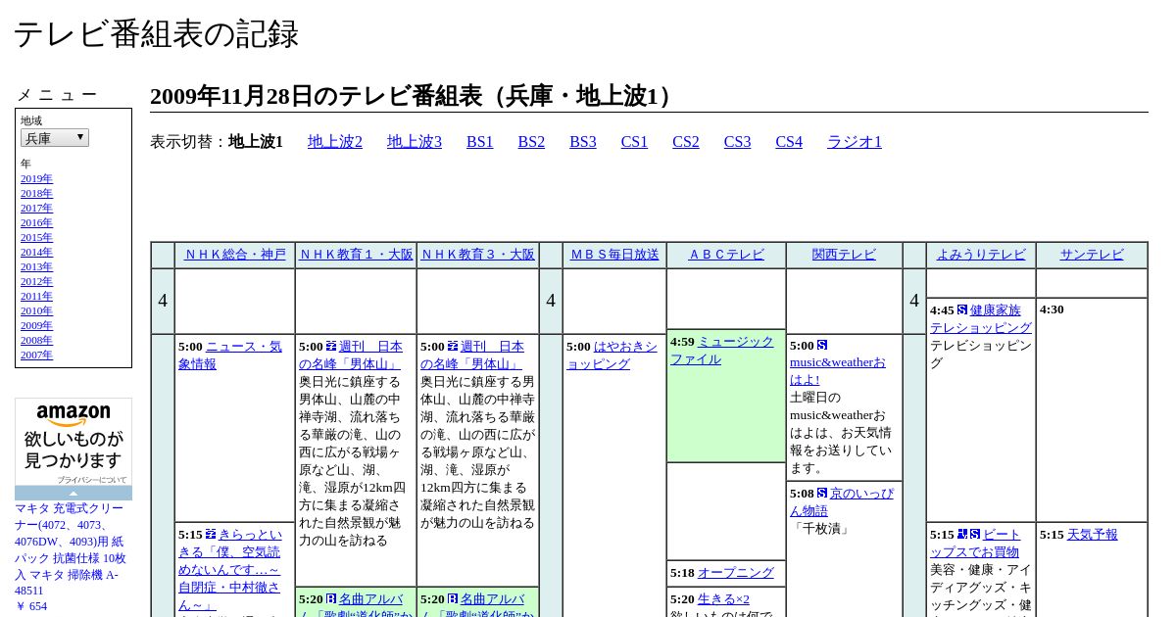The height and width of the screenshot is (617, 1176).
Task: Click the subtitle icon beside 週刊 日本の名峰 in NHK教育１
Action: click(x=331, y=346)
